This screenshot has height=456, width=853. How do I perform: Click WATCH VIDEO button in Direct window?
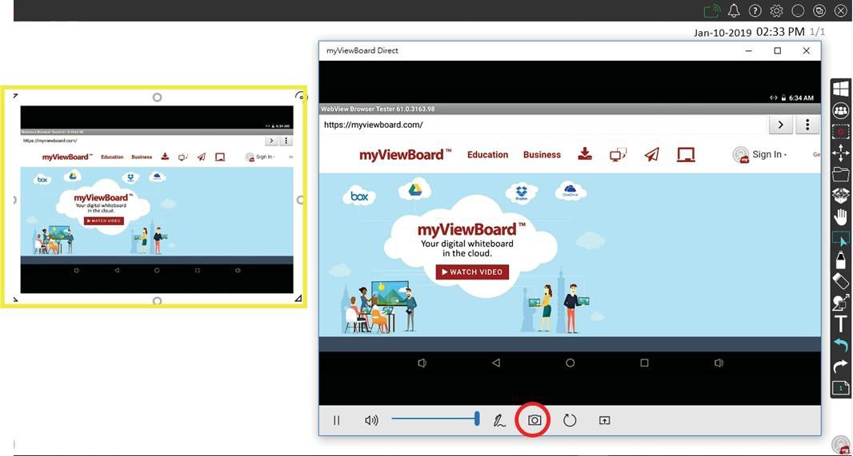coord(472,272)
